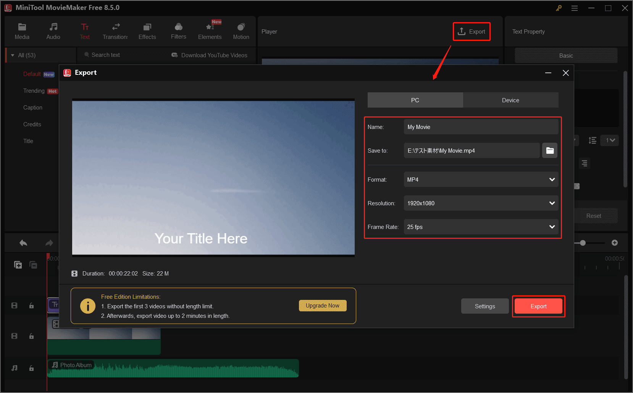This screenshot has width=633, height=393.
Task: Click the Undo arrow above the timeline
Action: coord(23,243)
